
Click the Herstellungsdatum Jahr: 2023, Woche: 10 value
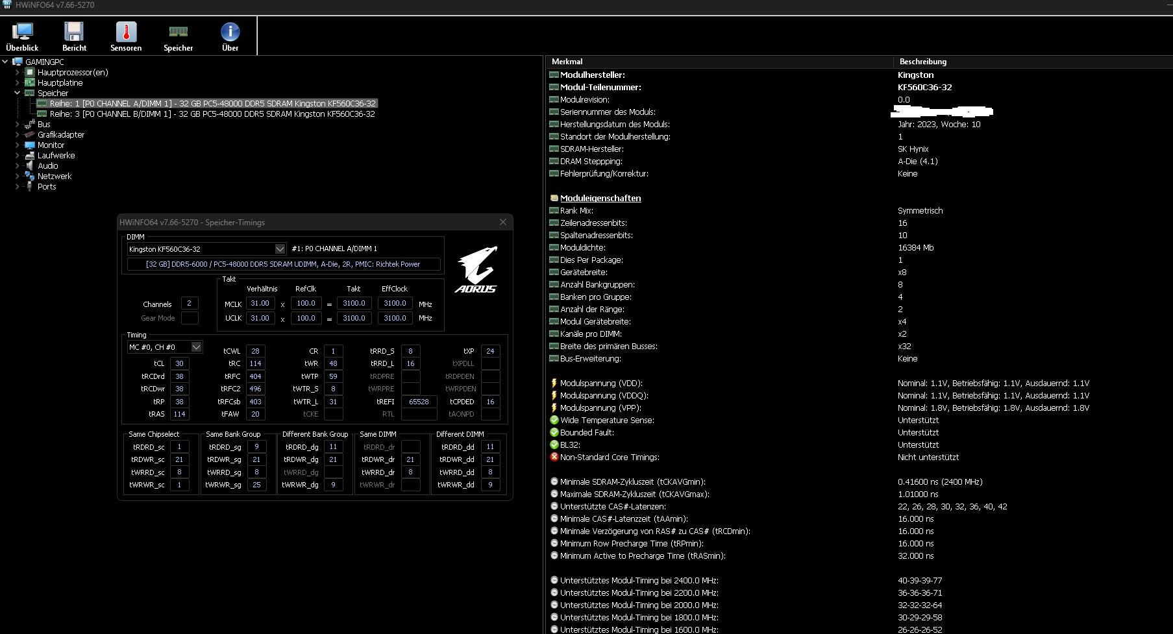pyautogui.click(x=939, y=124)
